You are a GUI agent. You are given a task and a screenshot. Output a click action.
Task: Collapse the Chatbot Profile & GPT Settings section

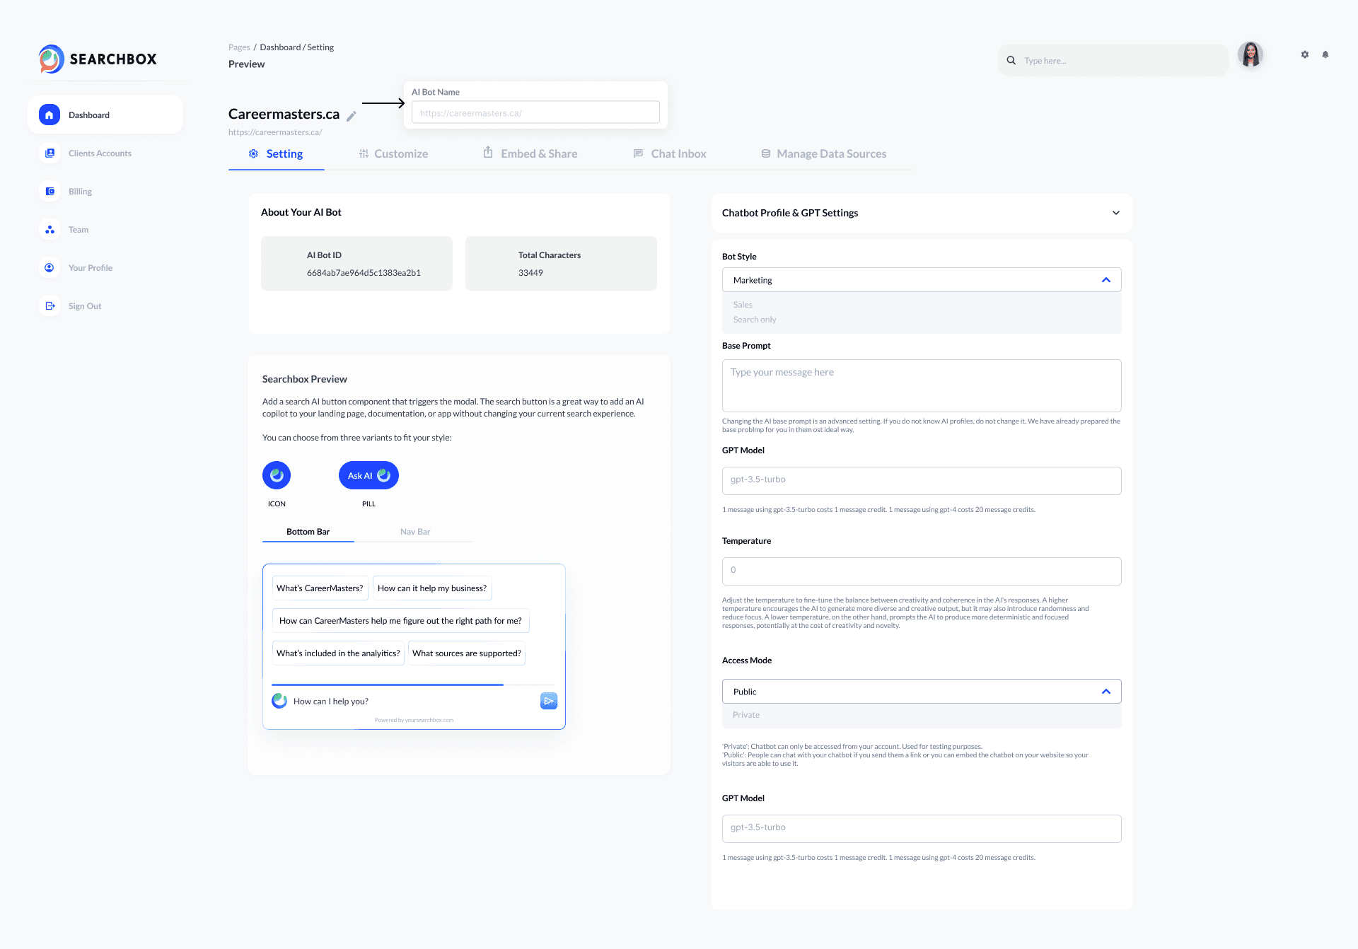point(1116,213)
